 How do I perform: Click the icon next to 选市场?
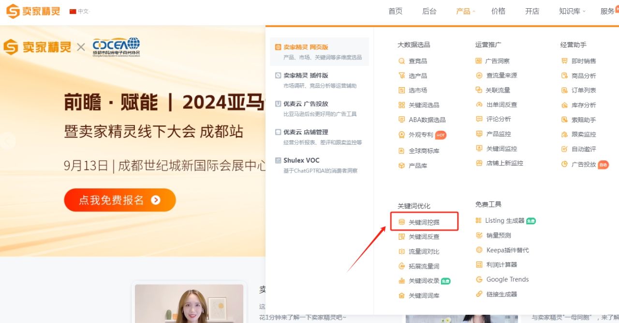pos(401,90)
